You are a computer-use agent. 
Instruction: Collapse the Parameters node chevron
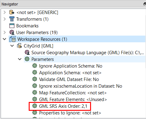click(20, 59)
